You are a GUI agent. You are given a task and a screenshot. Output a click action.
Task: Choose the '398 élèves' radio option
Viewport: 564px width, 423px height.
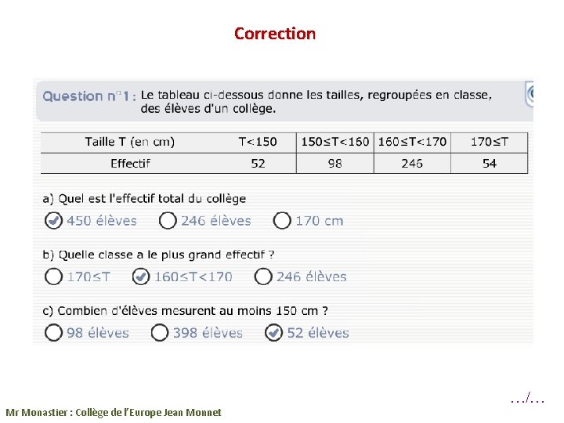tap(160, 333)
